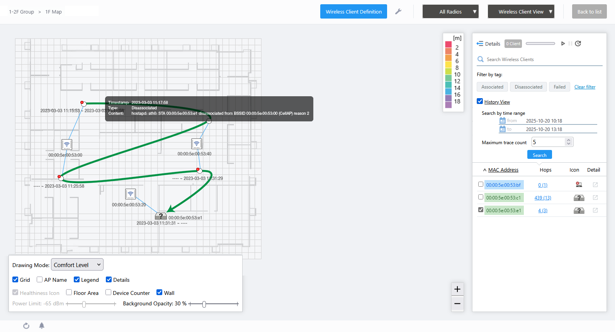This screenshot has height=332, width=615.
Task: Open the Wireless Client View dropdown
Action: [x=521, y=12]
